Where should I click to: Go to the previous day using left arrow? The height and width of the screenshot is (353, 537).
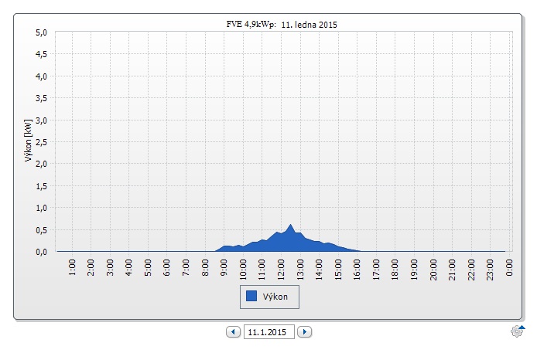[x=233, y=332]
